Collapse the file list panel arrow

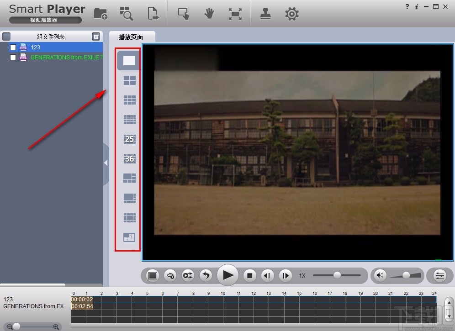click(x=106, y=163)
